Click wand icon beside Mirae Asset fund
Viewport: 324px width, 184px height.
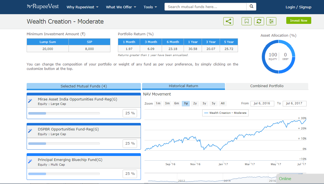pyautogui.click(x=30, y=101)
